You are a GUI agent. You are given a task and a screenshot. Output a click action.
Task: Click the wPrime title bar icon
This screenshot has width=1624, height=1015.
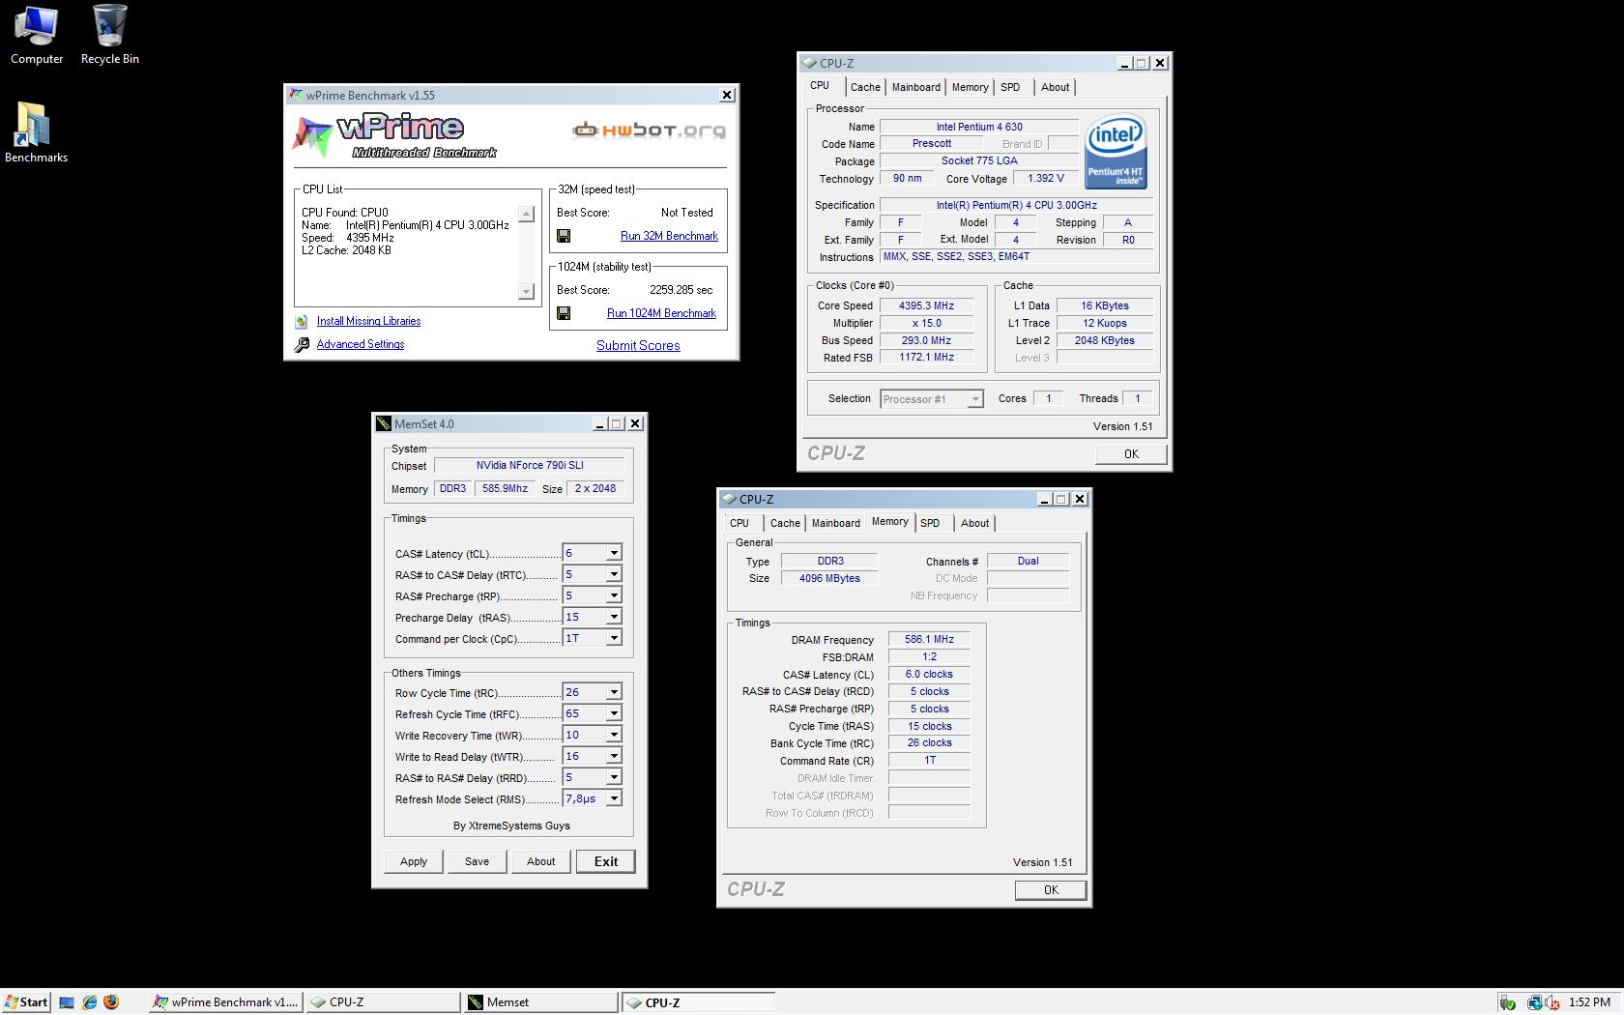(296, 95)
